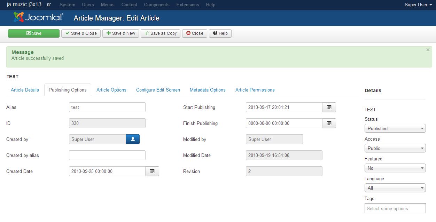Open site preview via external link icon

click(49, 5)
